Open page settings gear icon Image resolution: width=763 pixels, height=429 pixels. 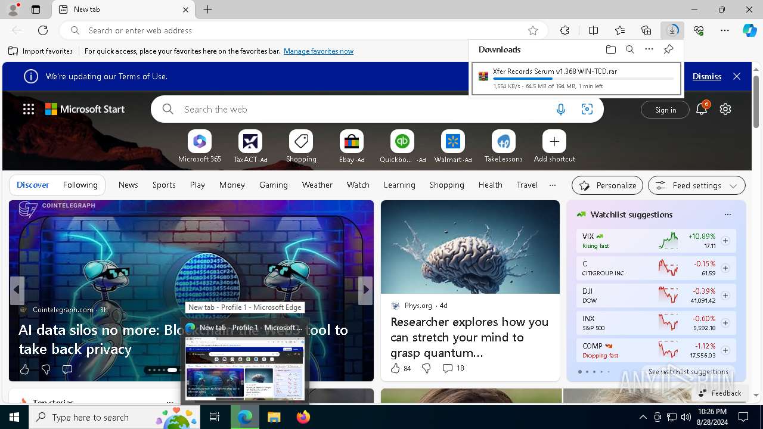pos(725,109)
